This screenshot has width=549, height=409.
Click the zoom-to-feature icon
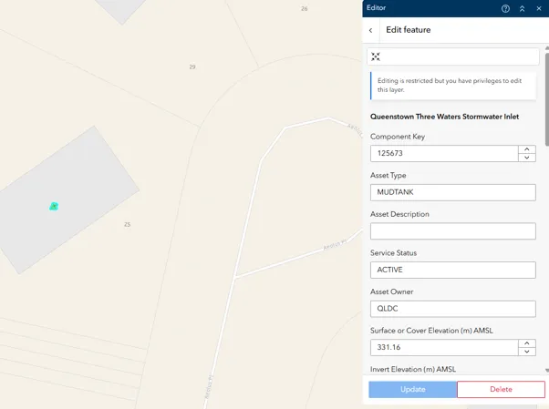click(376, 56)
